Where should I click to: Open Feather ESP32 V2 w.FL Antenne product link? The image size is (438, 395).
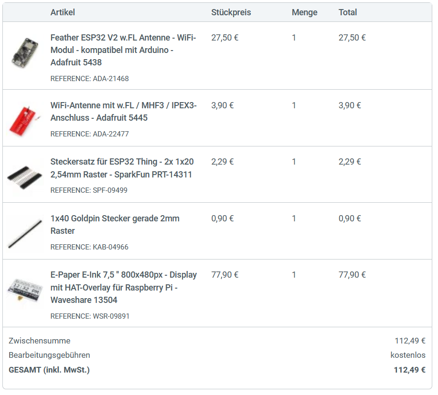pyautogui.click(x=123, y=50)
